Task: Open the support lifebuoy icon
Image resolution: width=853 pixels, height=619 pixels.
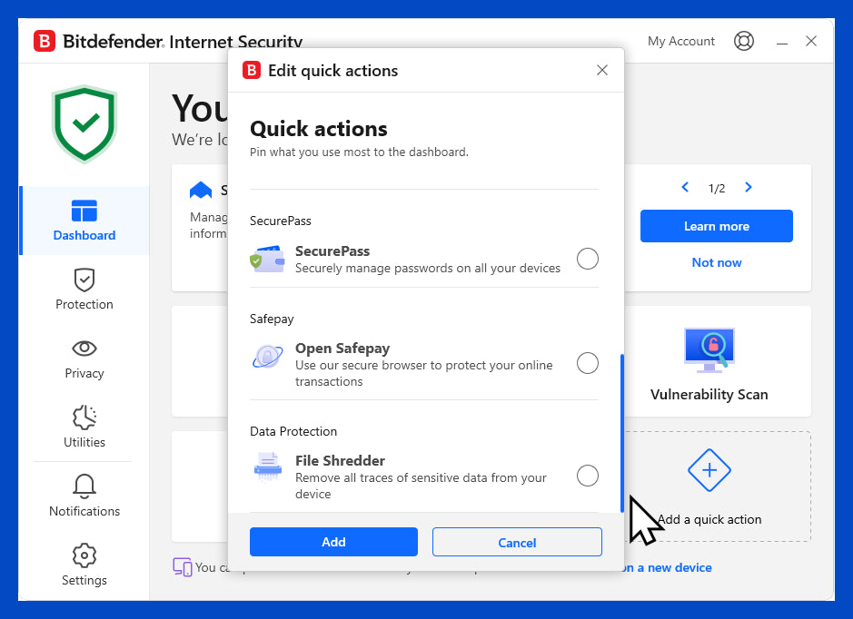Action: pyautogui.click(x=744, y=41)
